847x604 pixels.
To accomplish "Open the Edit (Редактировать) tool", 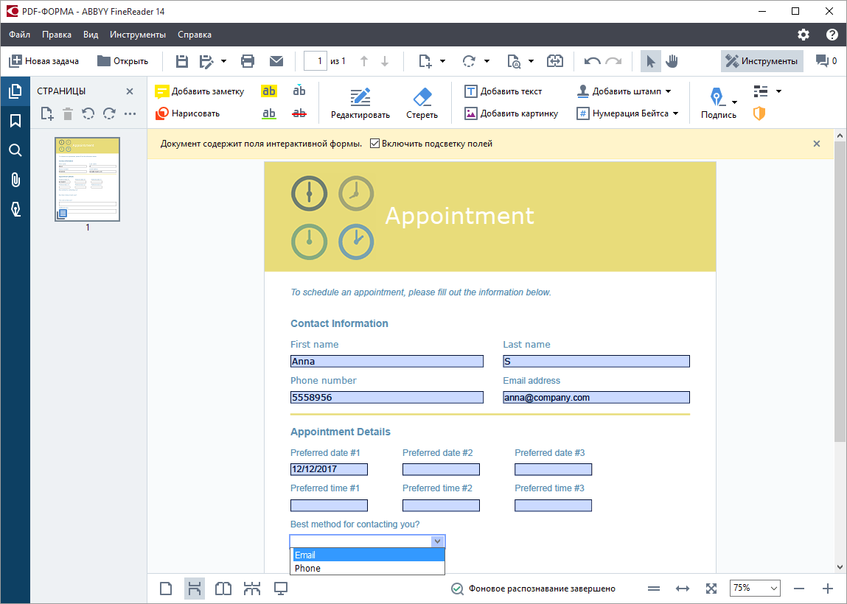I will point(360,103).
